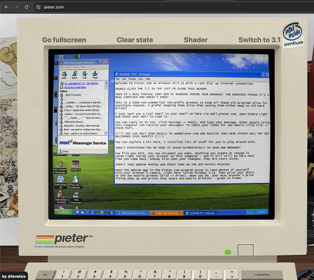Open Format menu in Notepad
Viewport: 314px width, 280px height.
pos(132,79)
